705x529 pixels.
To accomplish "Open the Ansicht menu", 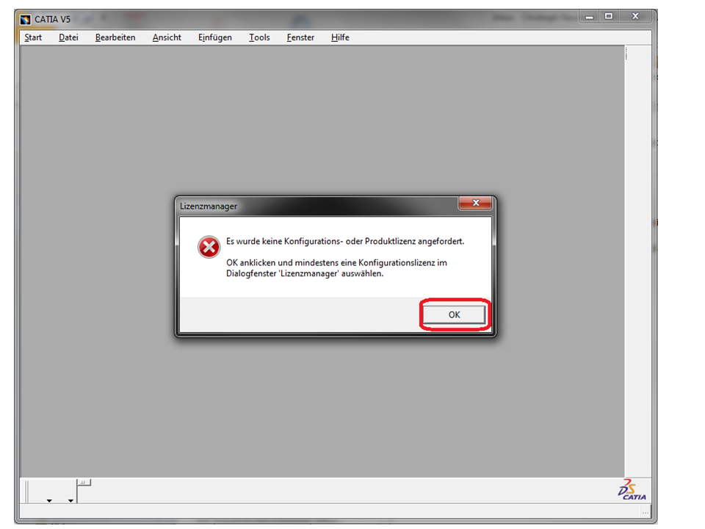I will 167,37.
